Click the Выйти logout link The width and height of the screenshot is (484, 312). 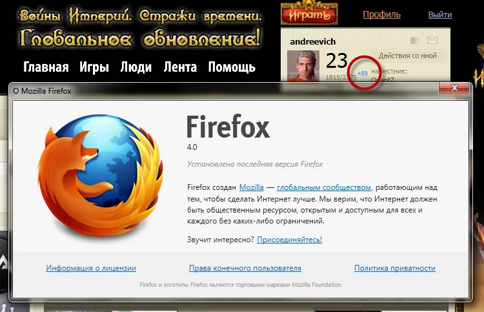coord(440,14)
